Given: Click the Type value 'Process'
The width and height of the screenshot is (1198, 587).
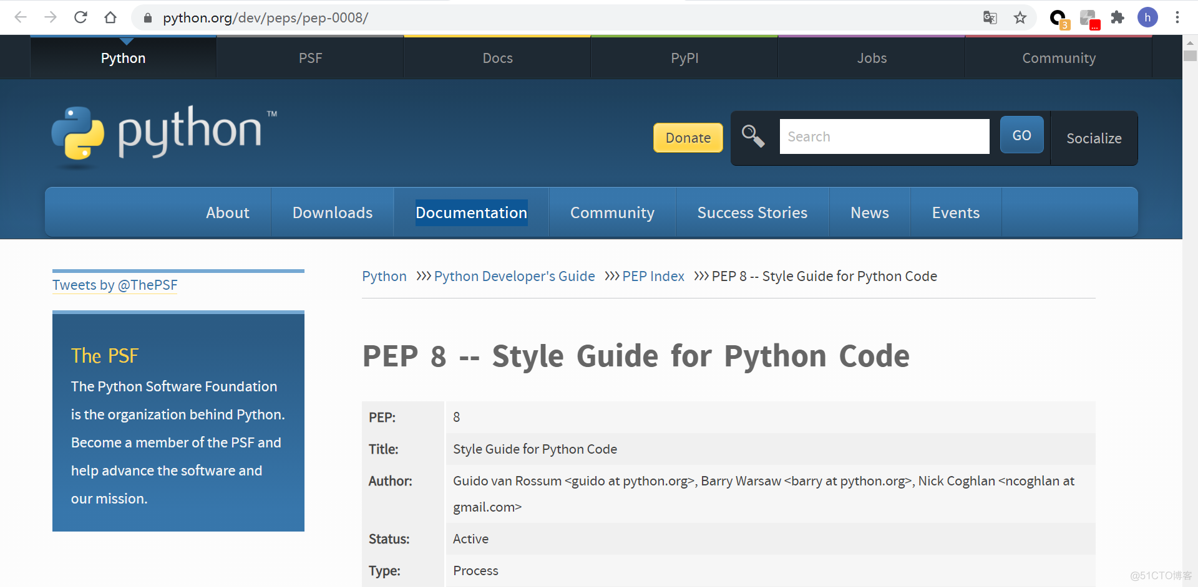Looking at the screenshot, I should [475, 570].
